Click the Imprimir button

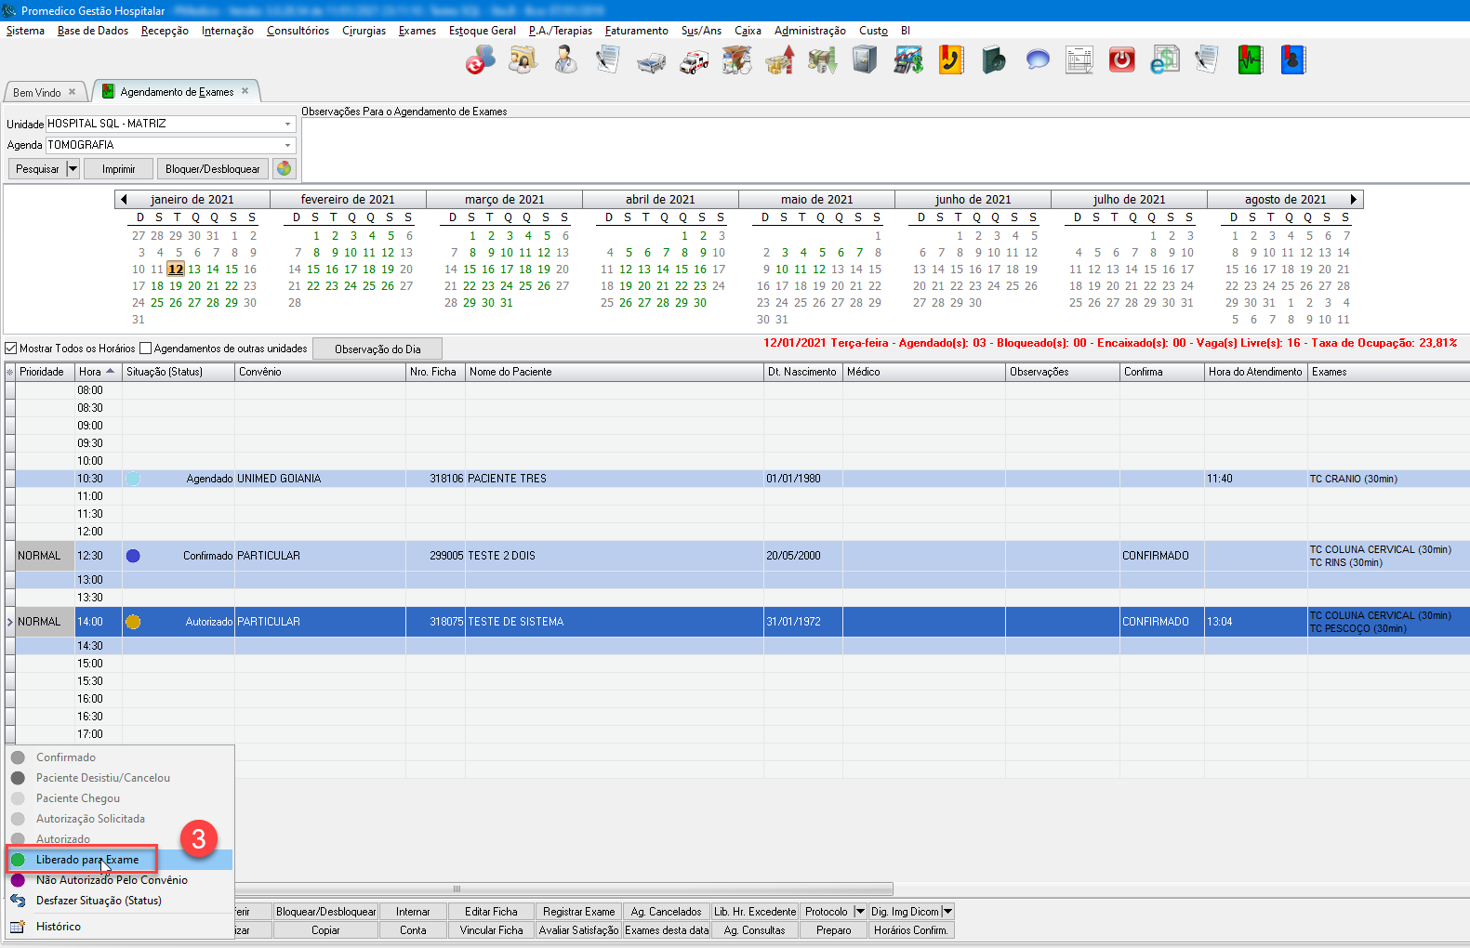click(x=118, y=169)
